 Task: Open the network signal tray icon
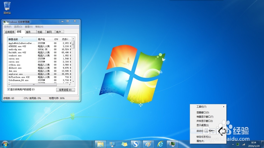pos(243,144)
